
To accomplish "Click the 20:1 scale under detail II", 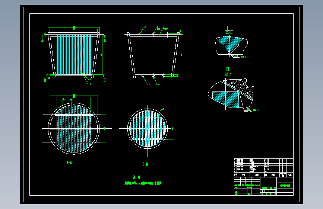I will (x=228, y=74).
